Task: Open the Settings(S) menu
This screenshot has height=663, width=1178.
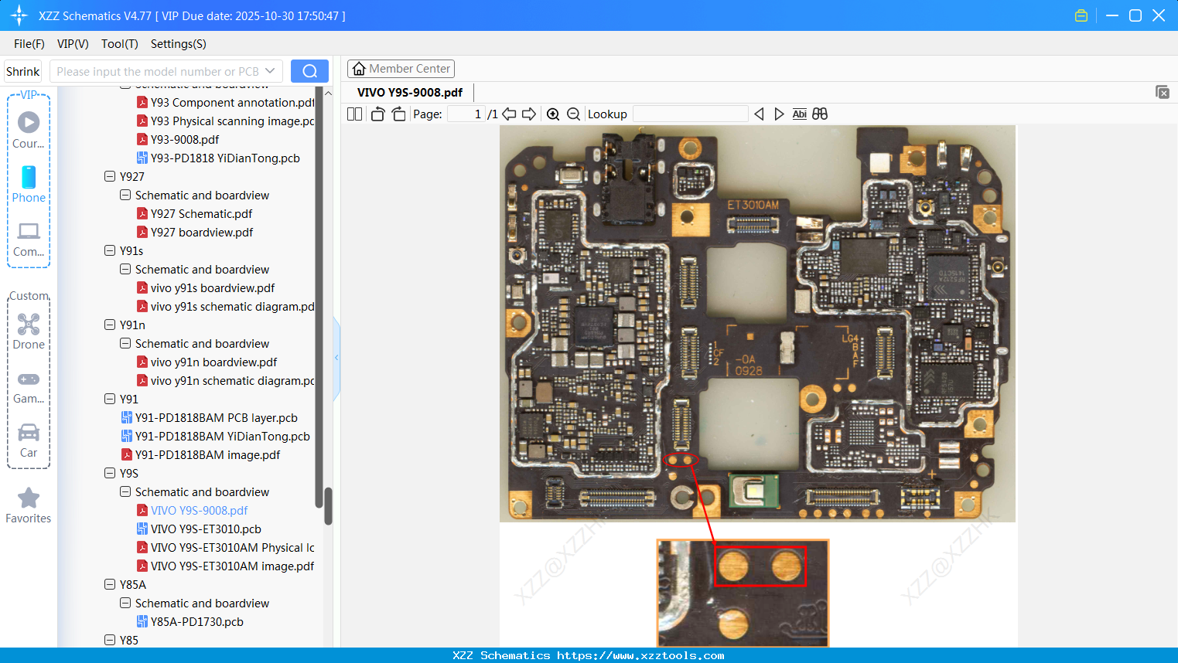Action: [x=178, y=44]
